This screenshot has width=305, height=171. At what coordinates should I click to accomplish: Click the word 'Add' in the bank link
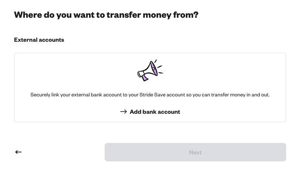(135, 112)
